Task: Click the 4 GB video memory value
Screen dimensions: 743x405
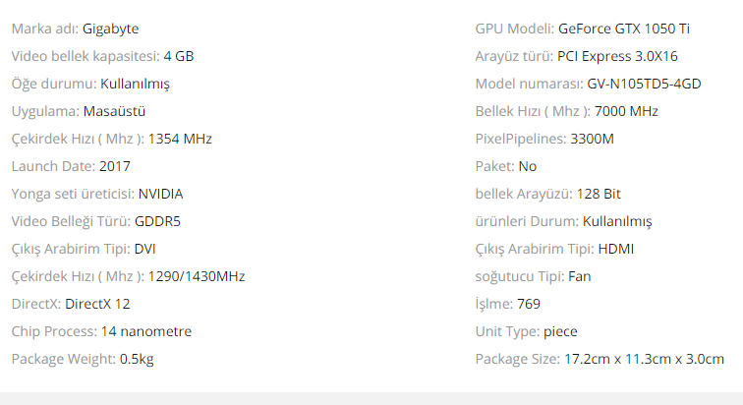Action: coord(178,56)
